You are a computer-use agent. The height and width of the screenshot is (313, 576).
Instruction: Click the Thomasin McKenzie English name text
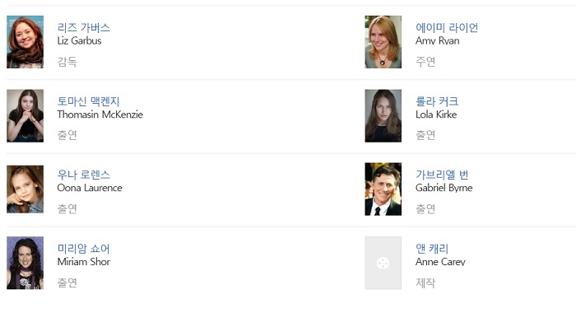coord(100,114)
